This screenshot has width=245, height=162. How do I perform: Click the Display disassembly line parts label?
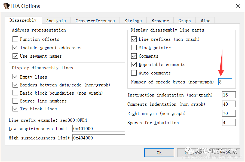point(167,30)
